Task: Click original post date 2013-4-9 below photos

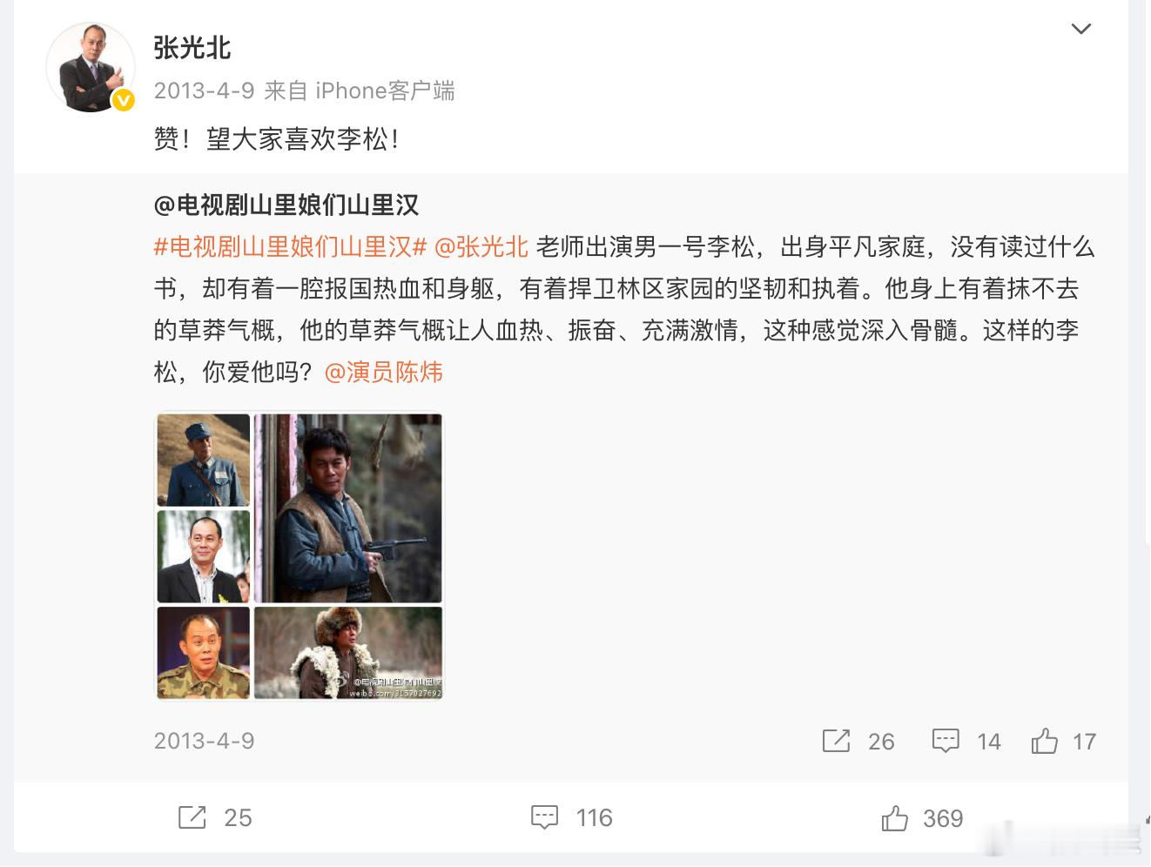Action: click(205, 741)
